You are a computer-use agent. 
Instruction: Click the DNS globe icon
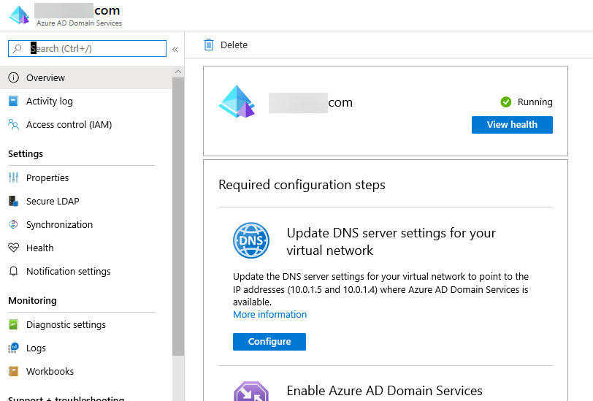tap(251, 241)
